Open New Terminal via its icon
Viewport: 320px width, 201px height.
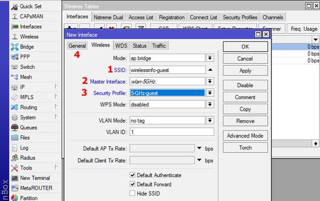(x=15, y=178)
